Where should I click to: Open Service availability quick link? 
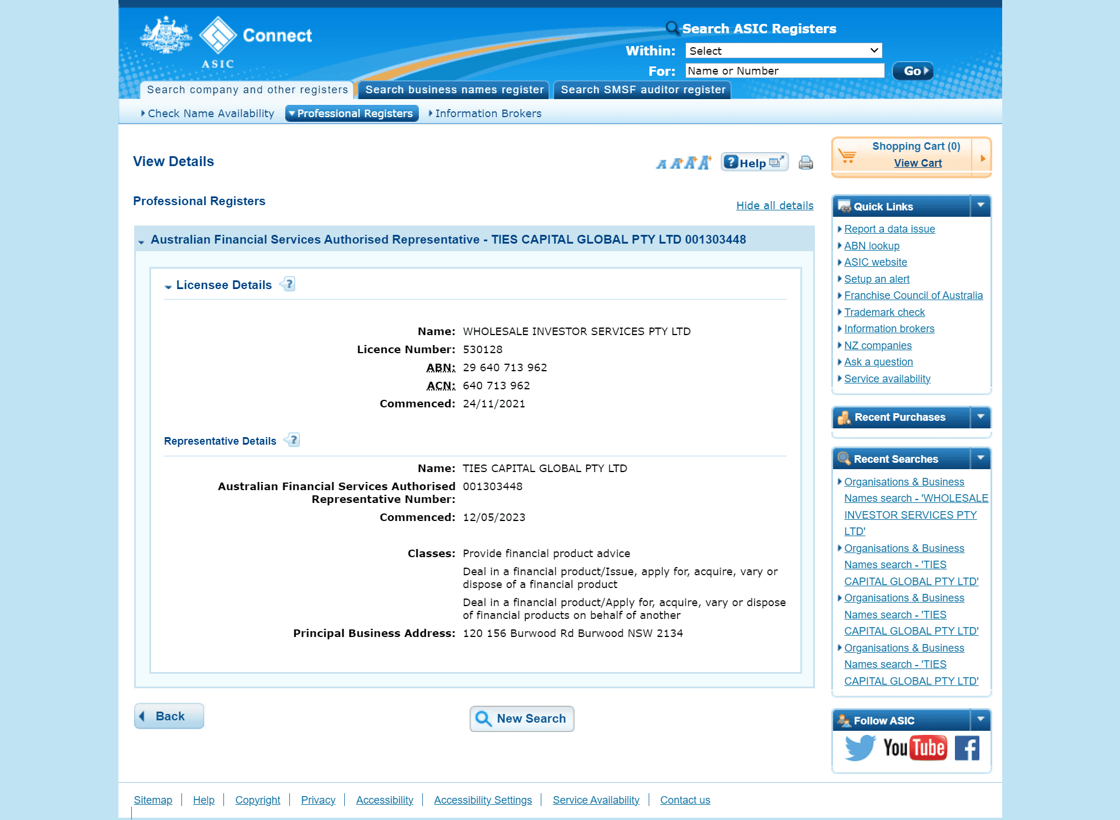pyautogui.click(x=887, y=379)
